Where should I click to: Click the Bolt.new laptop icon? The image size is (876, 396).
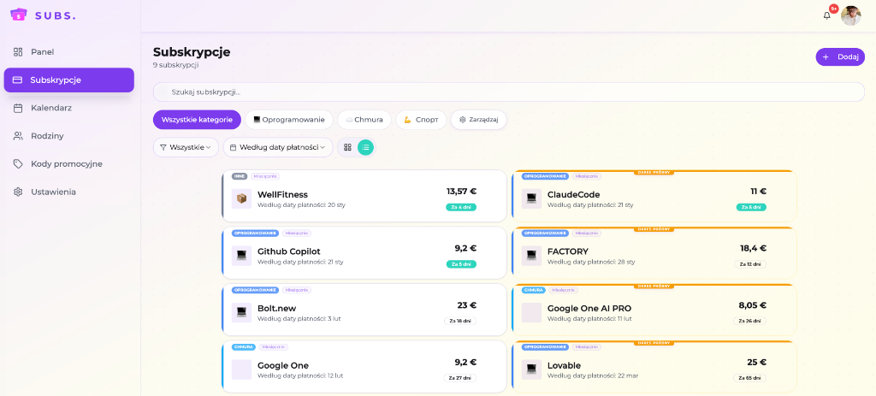tap(241, 313)
